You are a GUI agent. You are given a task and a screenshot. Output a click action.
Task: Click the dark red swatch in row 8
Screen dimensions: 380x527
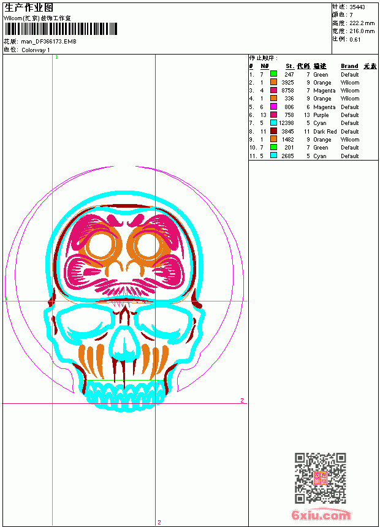click(x=274, y=131)
